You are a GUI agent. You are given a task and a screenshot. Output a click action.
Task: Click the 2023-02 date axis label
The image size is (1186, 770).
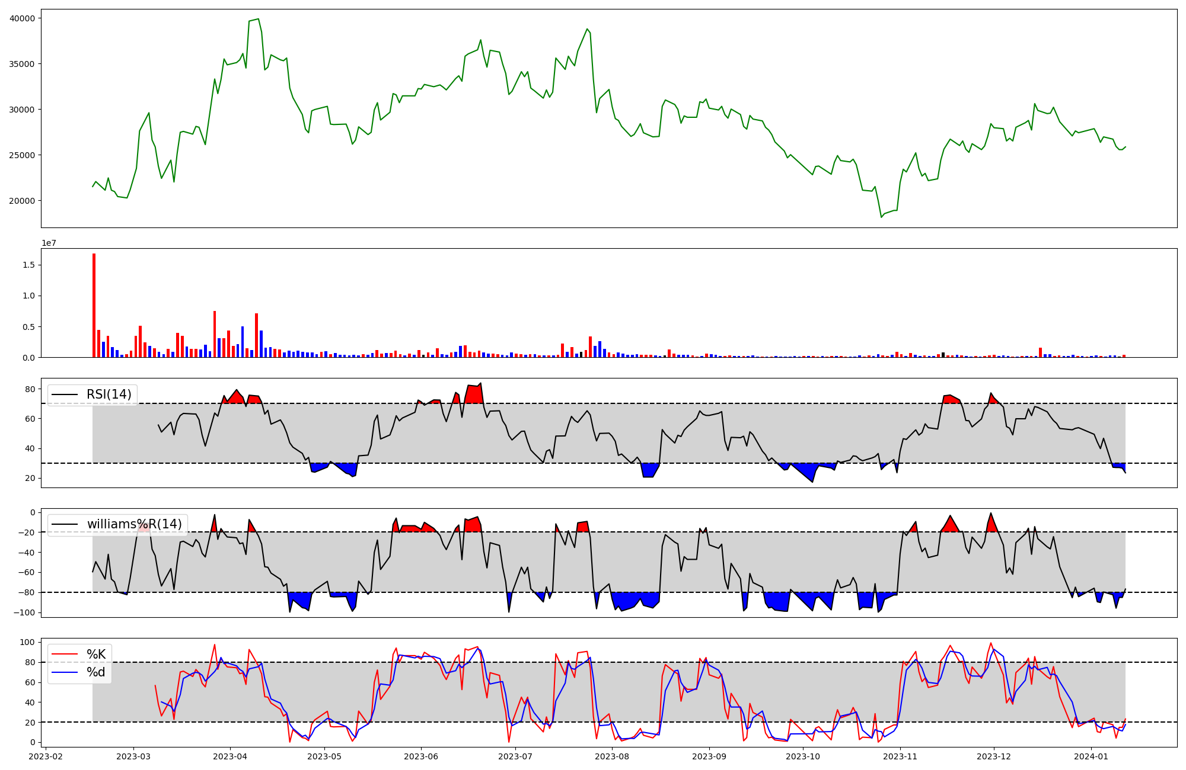tap(46, 756)
